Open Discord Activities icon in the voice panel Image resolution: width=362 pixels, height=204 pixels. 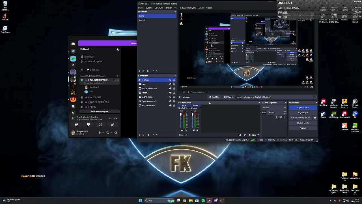pyautogui.click(x=100, y=124)
